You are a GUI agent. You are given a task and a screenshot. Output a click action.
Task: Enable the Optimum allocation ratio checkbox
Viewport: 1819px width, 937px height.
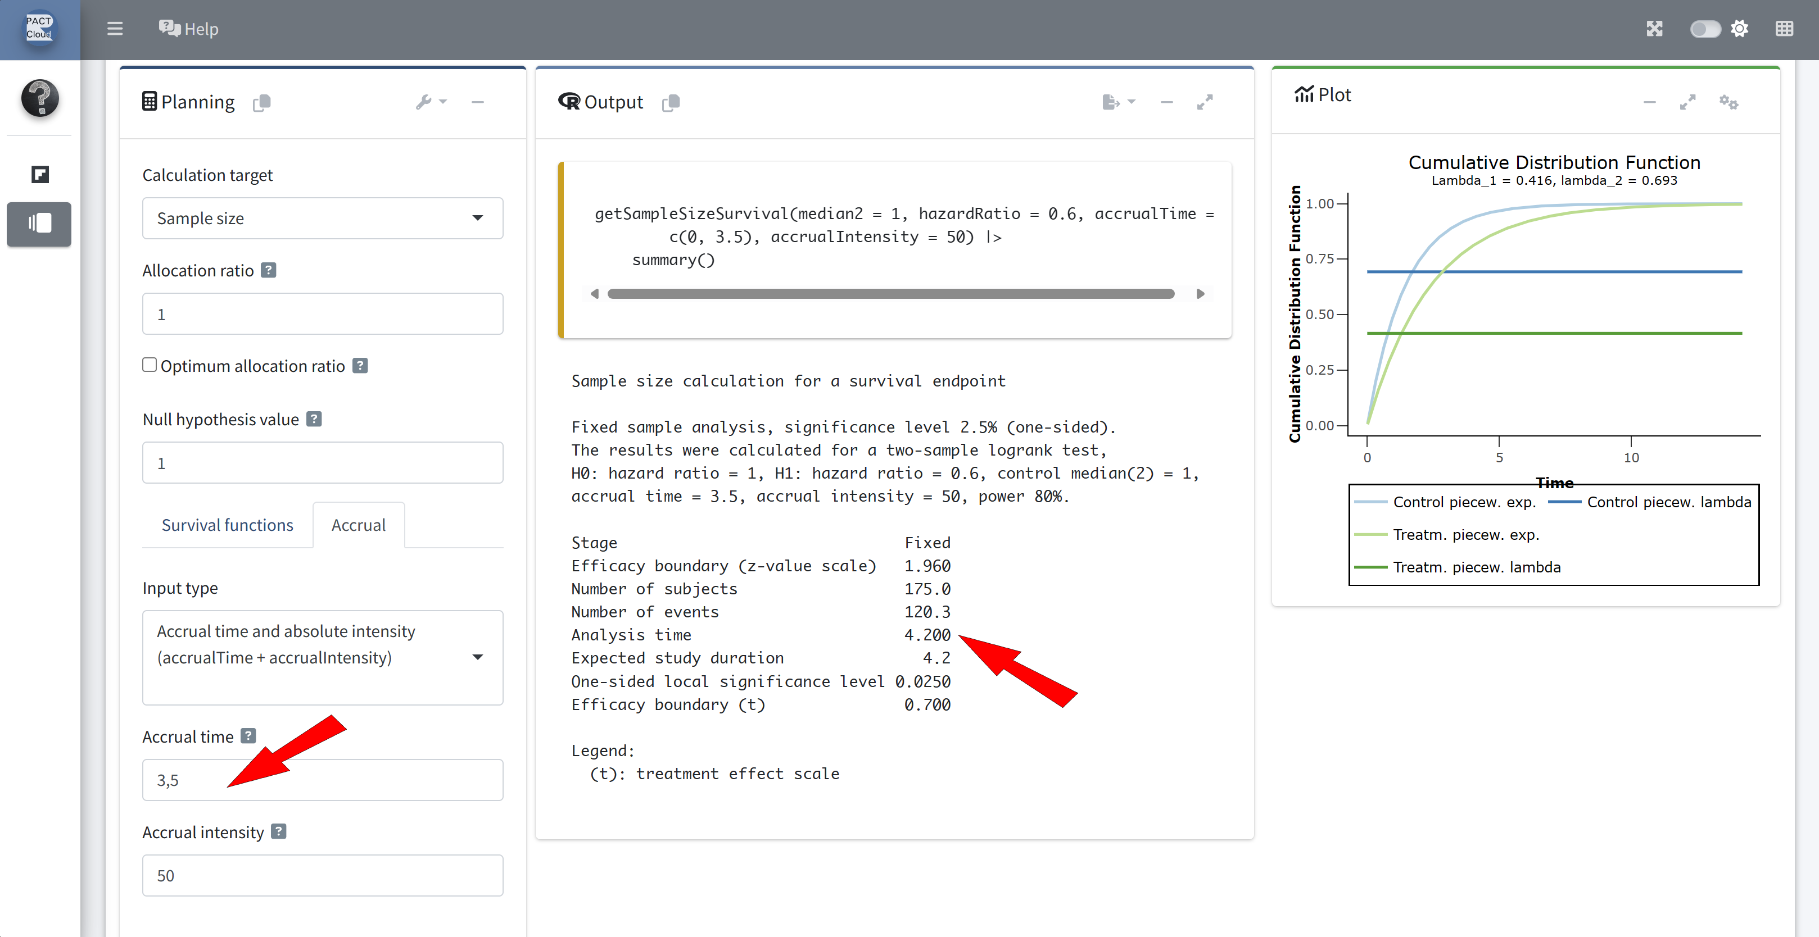point(150,365)
